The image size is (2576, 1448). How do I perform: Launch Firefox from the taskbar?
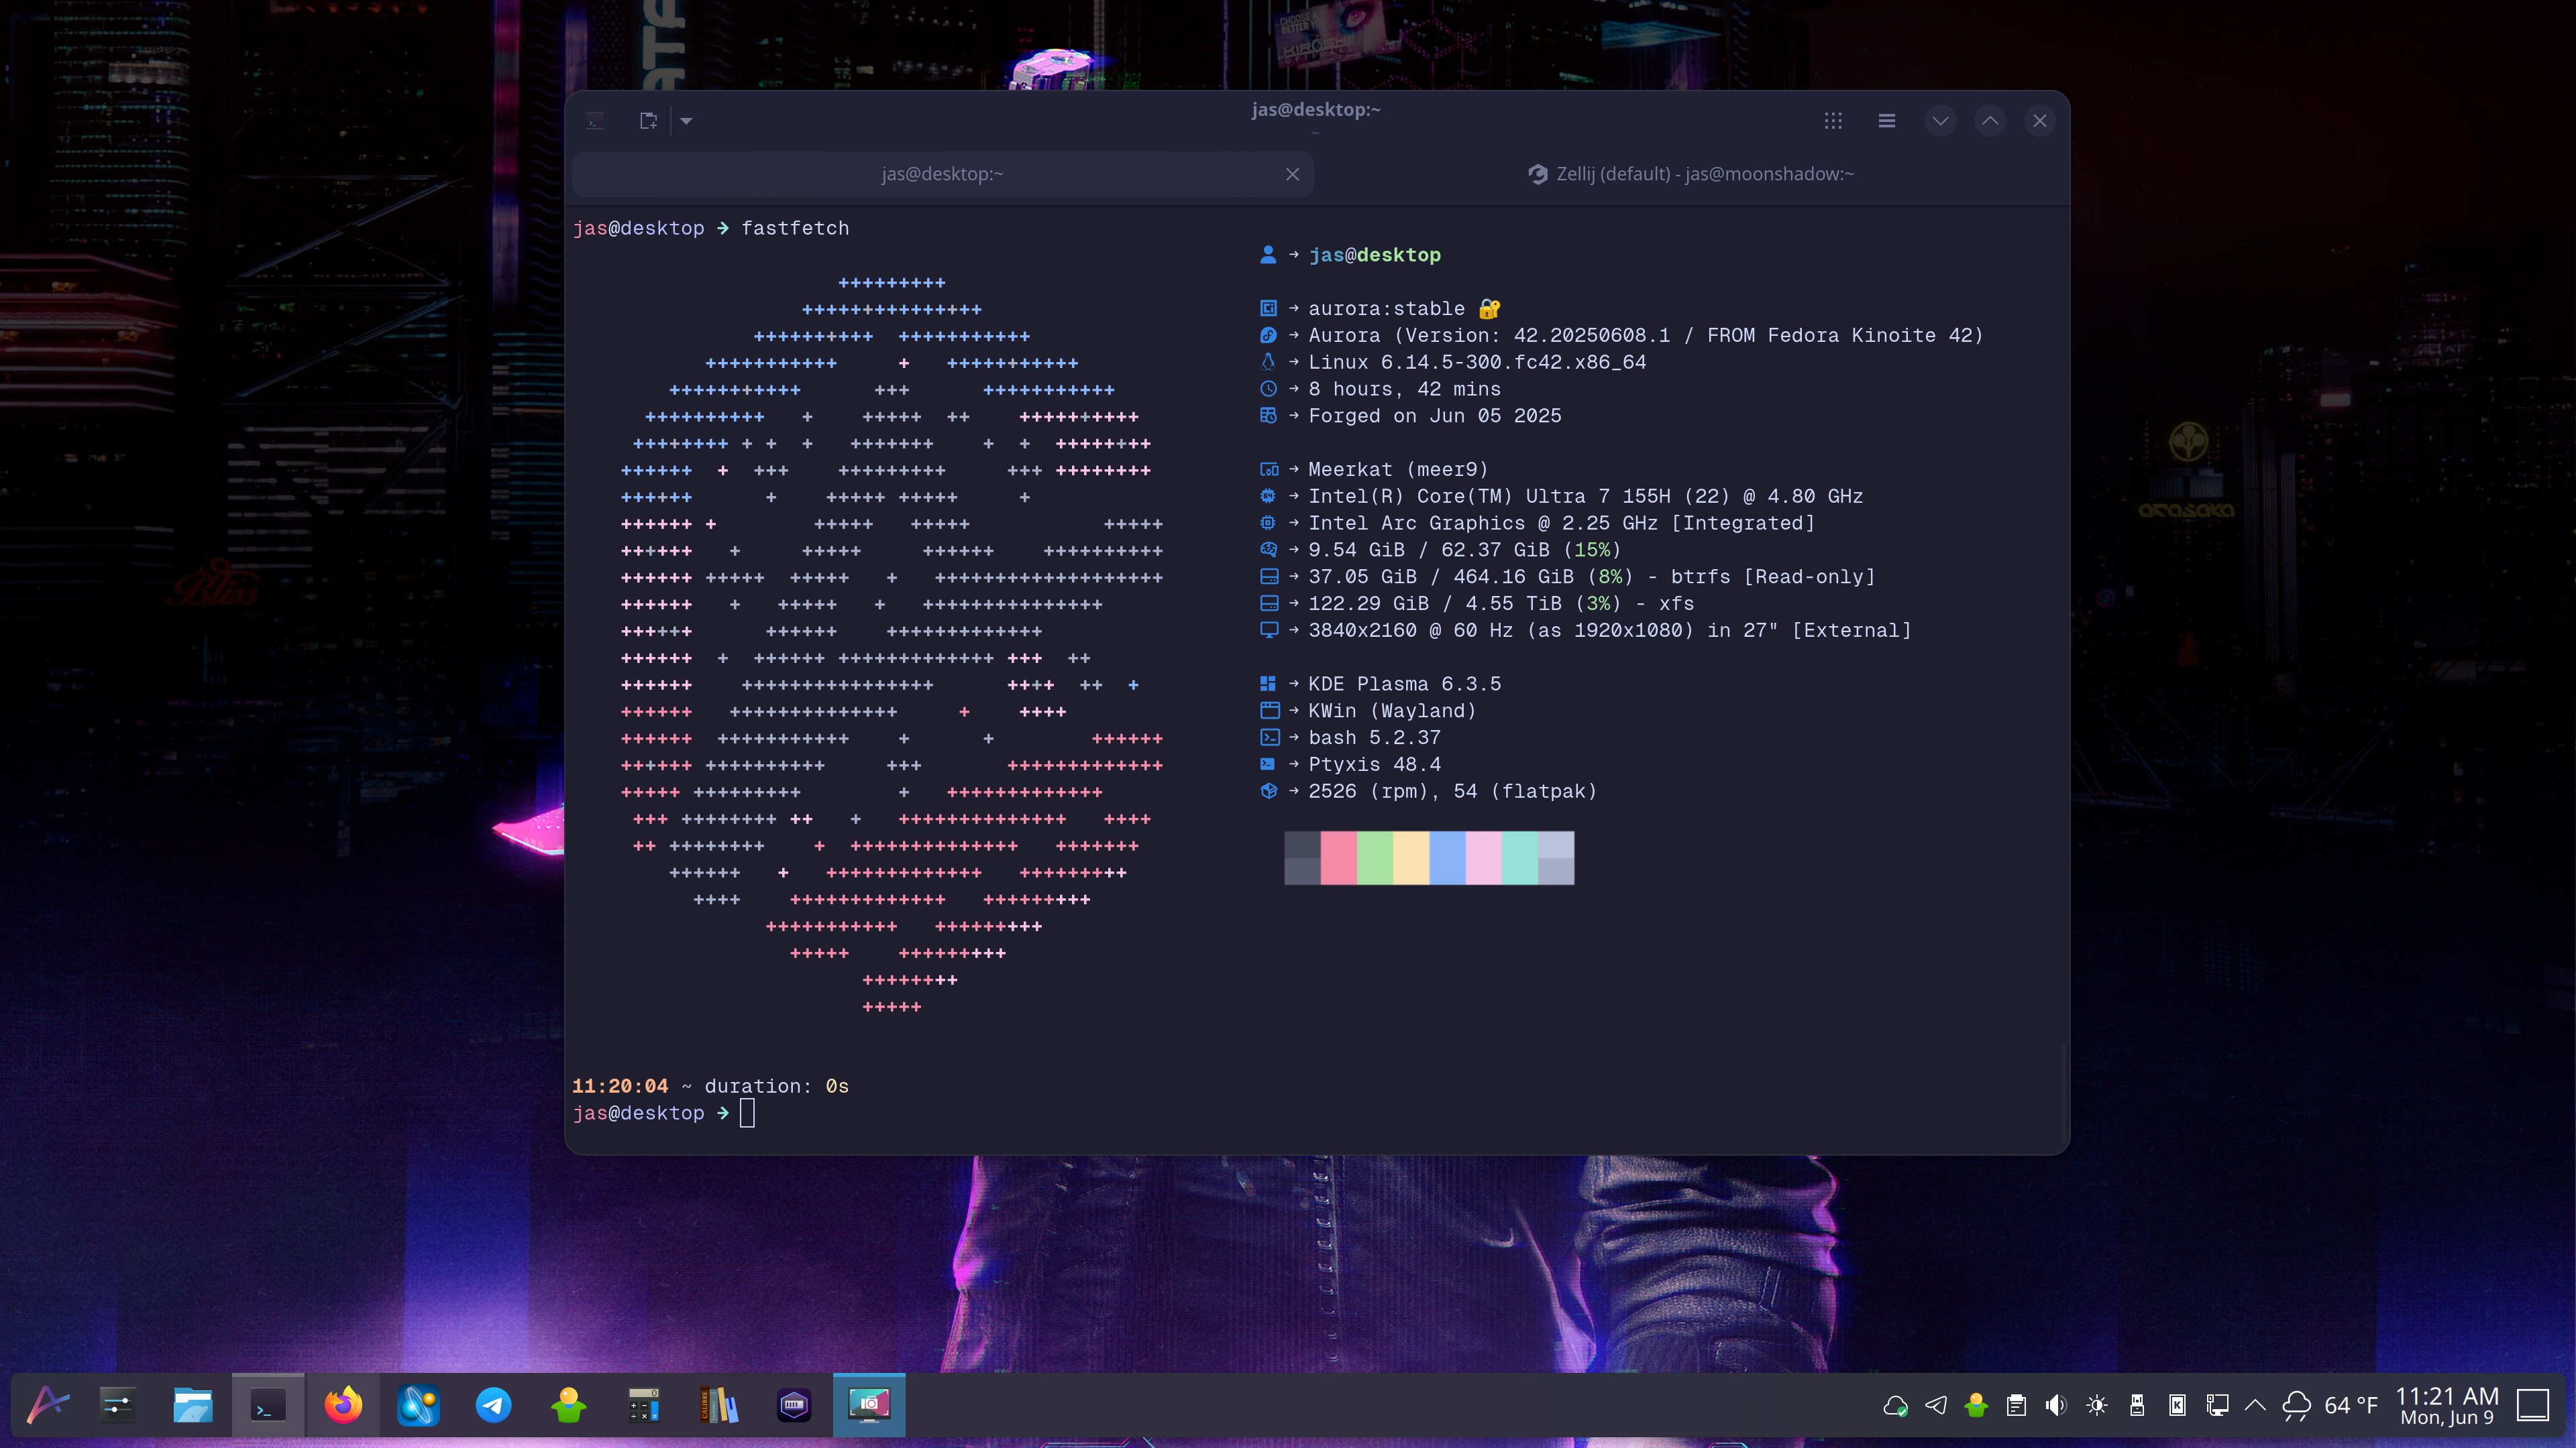(343, 1405)
